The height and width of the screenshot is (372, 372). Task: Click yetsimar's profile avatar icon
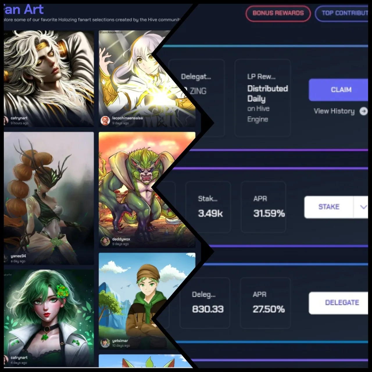click(x=105, y=343)
